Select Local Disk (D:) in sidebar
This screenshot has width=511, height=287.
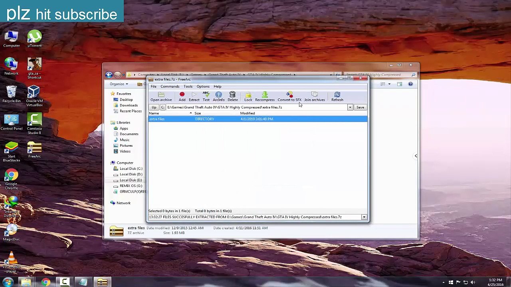pos(131,174)
